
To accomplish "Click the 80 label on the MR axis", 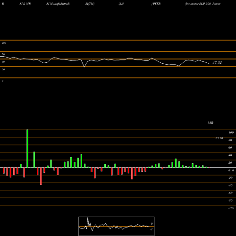I will [230, 140].
